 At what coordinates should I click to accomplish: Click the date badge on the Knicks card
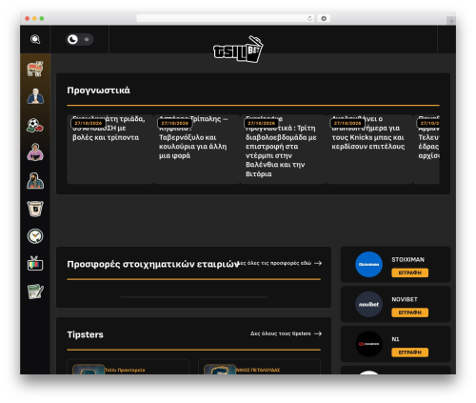tap(347, 123)
